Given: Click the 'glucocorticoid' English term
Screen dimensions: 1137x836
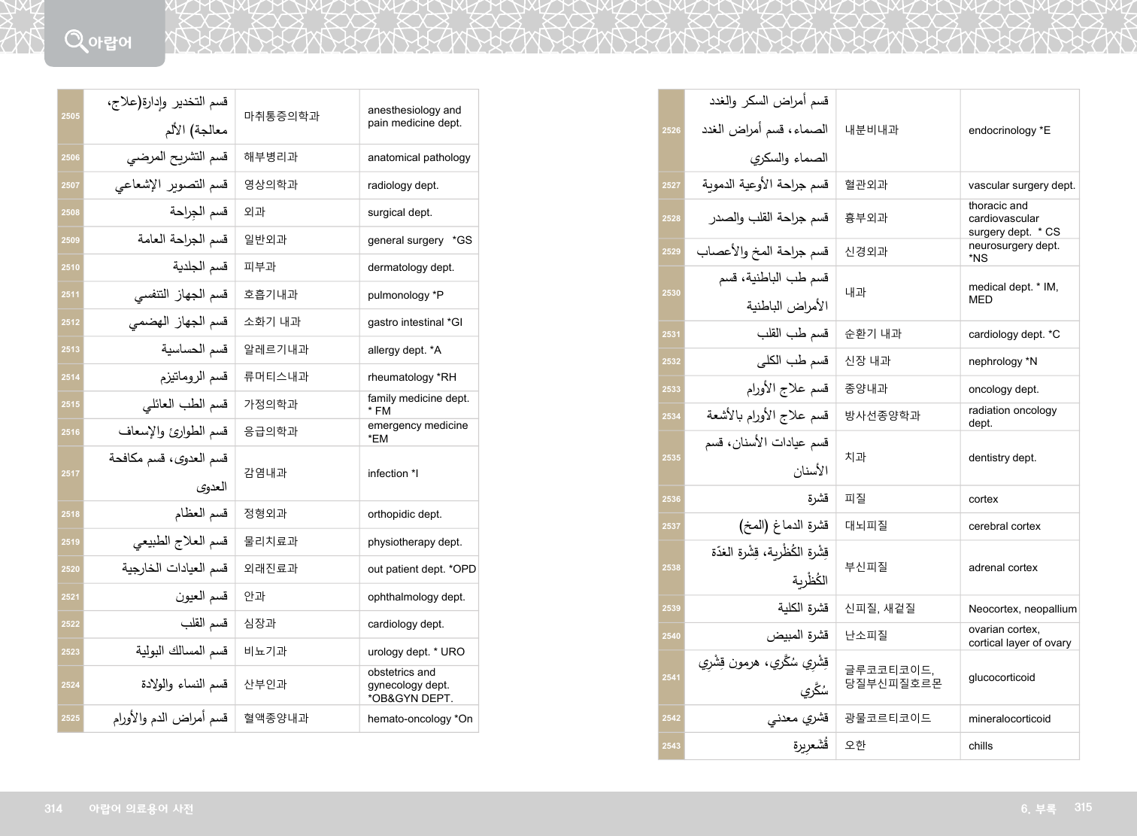Looking at the screenshot, I should click(1002, 678).
